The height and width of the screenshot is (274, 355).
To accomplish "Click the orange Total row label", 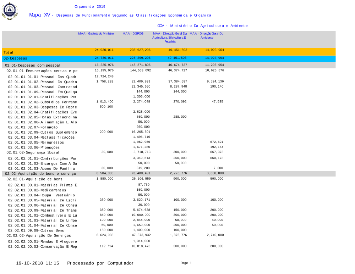I will tap(8, 52).
